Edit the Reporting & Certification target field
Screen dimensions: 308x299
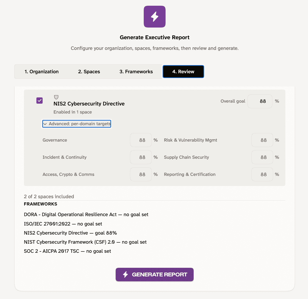(x=262, y=174)
